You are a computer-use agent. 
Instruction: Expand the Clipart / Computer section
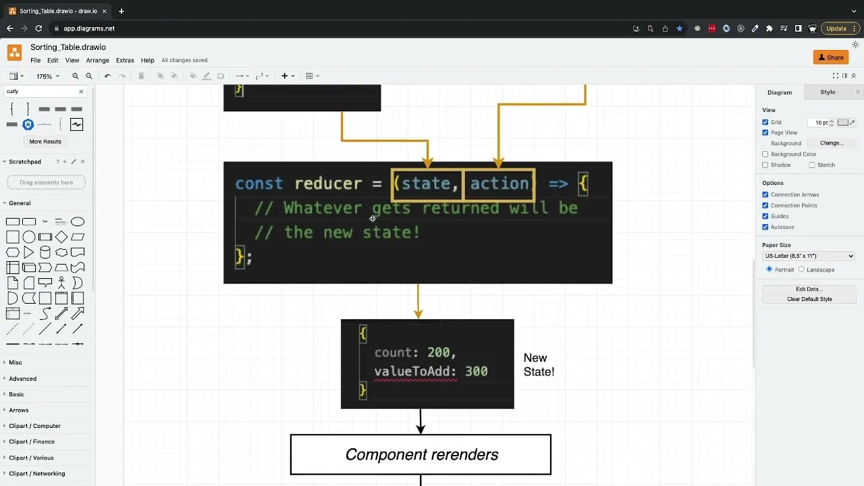(34, 426)
